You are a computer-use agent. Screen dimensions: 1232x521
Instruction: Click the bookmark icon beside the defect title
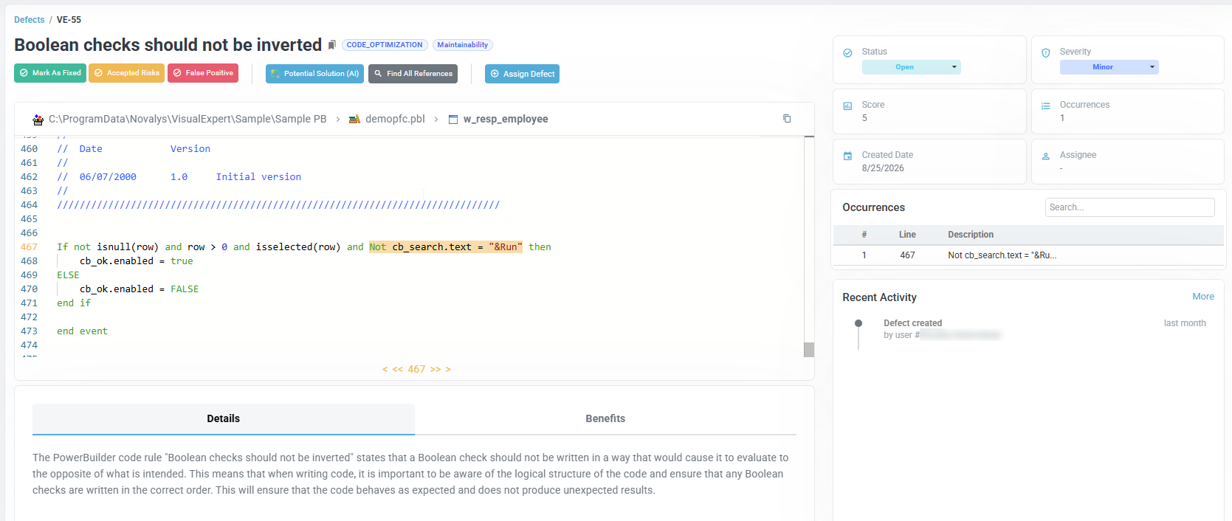[332, 45]
